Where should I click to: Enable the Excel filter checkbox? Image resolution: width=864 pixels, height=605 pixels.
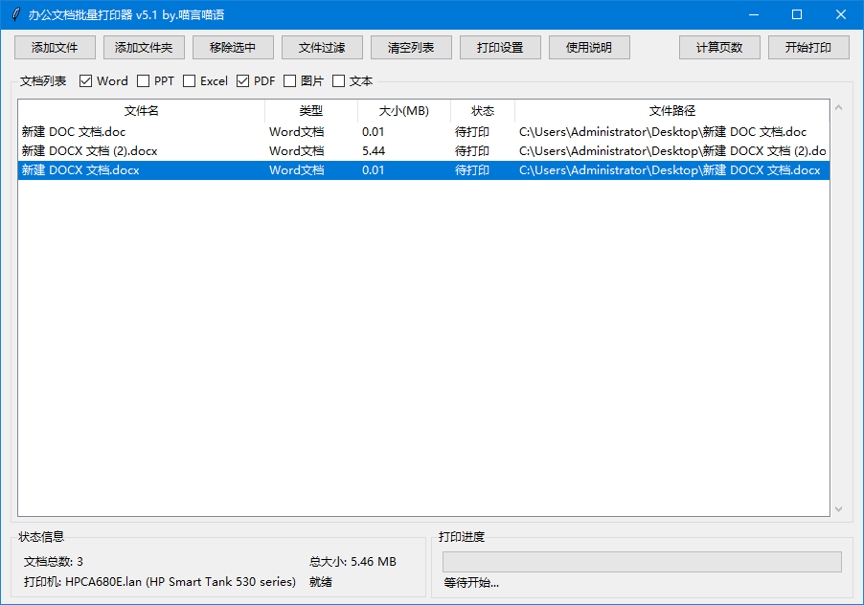189,81
